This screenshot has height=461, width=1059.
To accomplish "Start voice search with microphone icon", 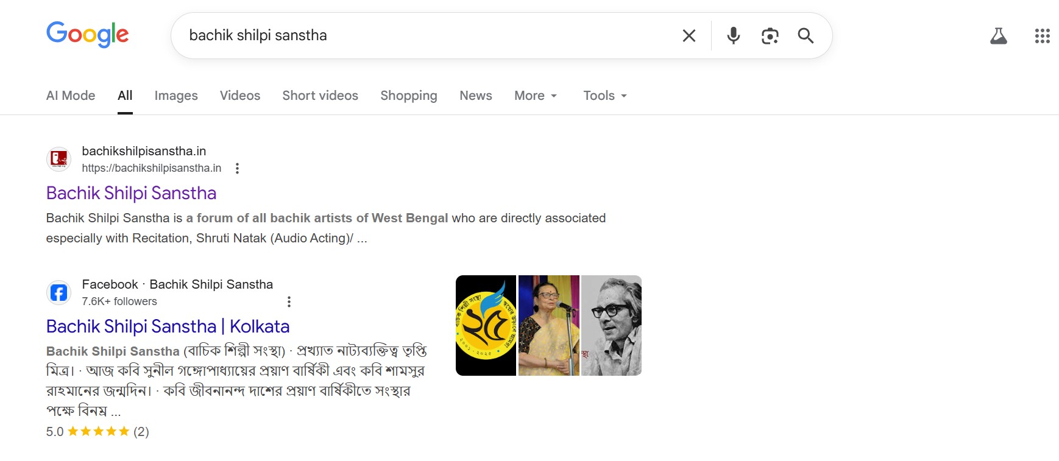I will point(734,36).
